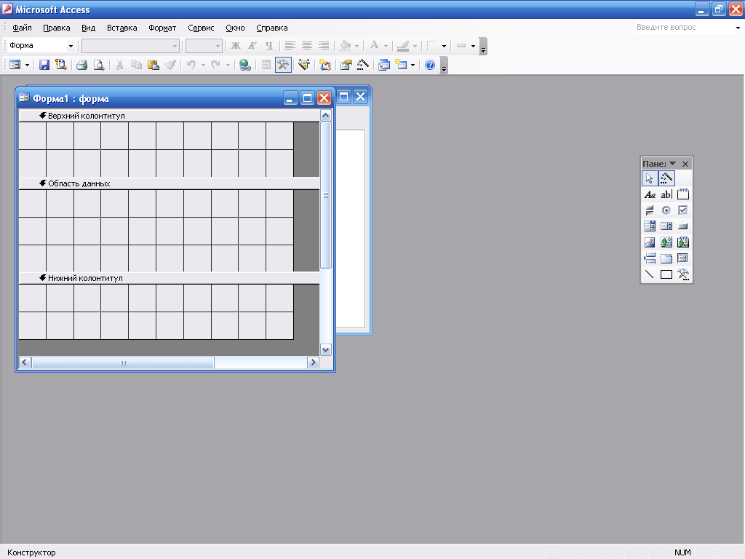The width and height of the screenshot is (745, 559).
Task: Open the Build wand icon in the main toolbar
Action: pos(362,65)
